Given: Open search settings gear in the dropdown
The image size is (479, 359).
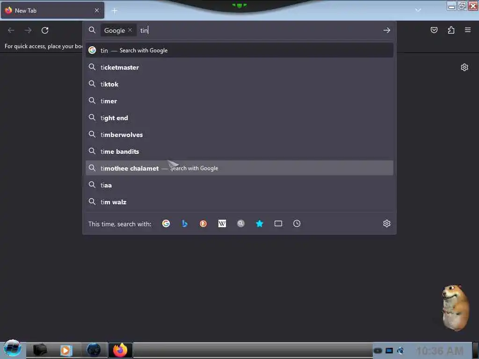Looking at the screenshot, I should tap(387, 223).
